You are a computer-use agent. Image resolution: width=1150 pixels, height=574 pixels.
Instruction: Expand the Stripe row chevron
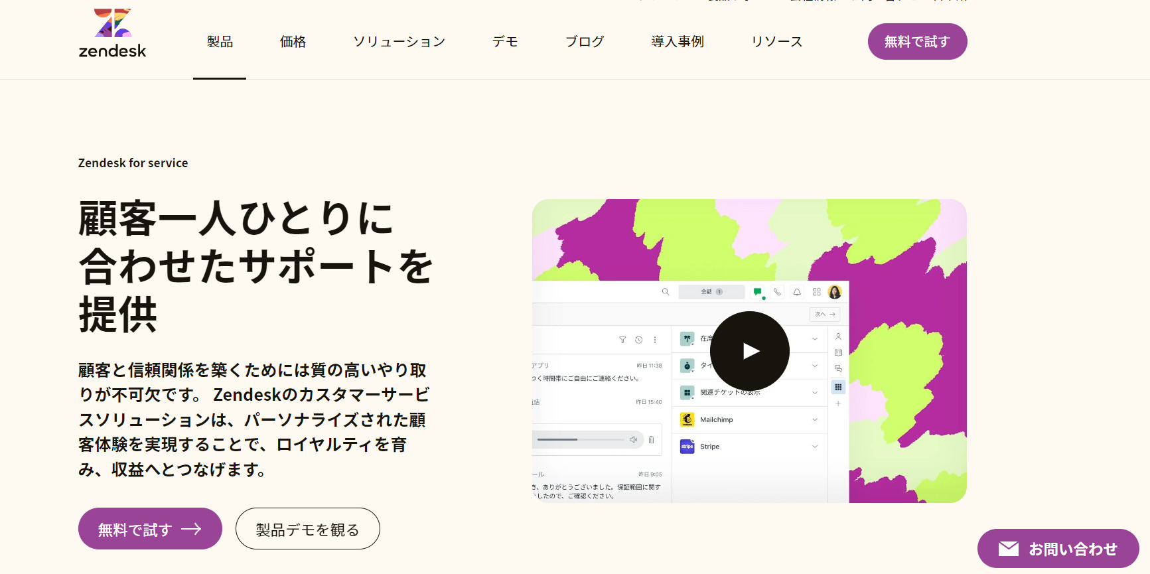pos(815,447)
